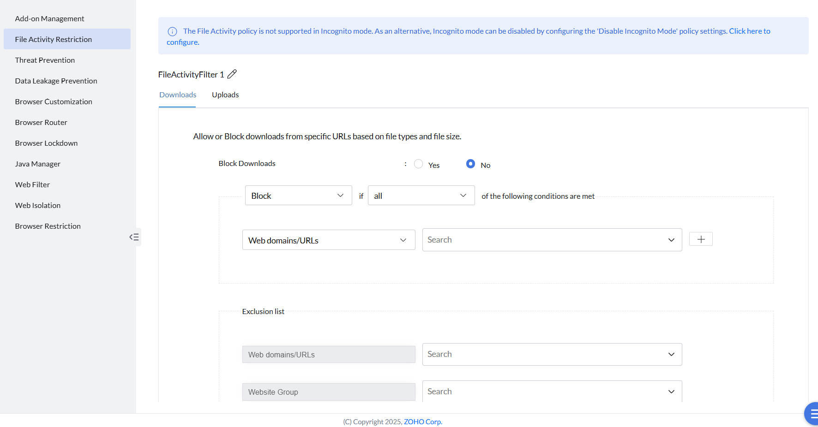Open the ZOHO Corp. footer link

pos(423,422)
